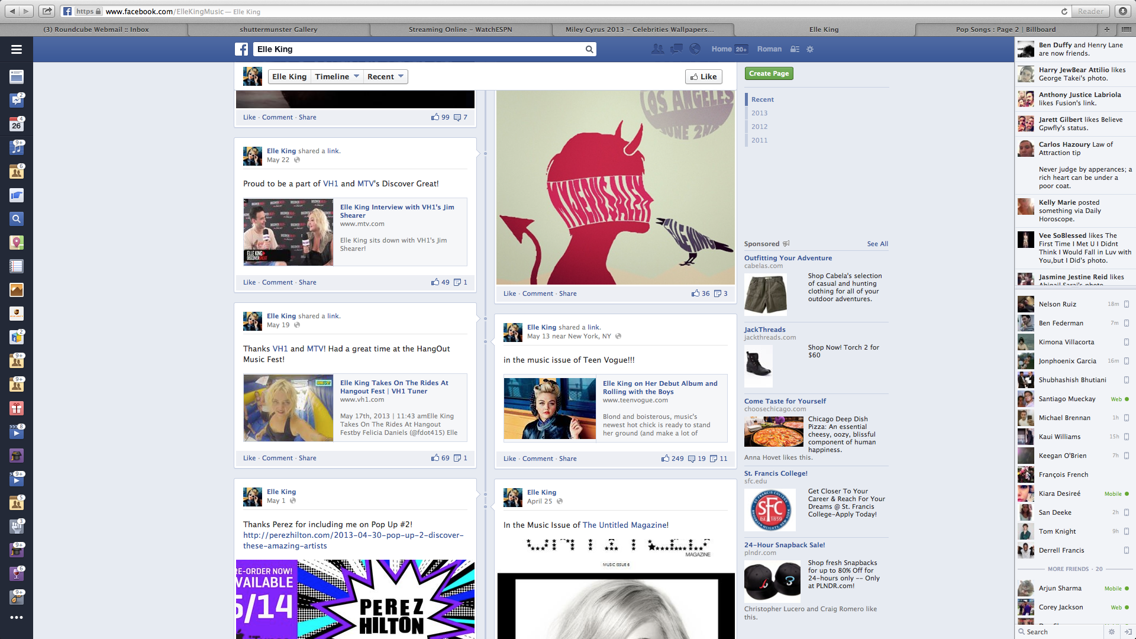Click Home link in top blue bar
The width and height of the screenshot is (1136, 639).
coord(721,49)
